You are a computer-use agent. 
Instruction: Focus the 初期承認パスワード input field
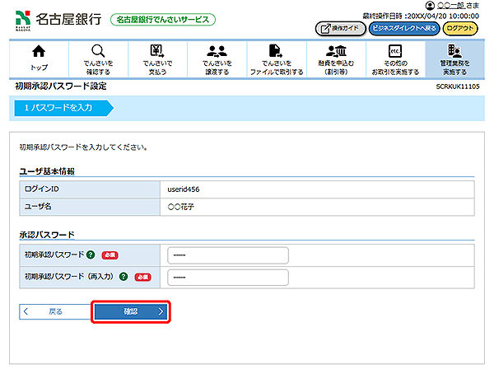pyautogui.click(x=227, y=255)
